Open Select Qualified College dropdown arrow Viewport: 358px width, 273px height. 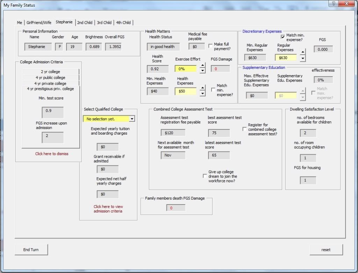pyautogui.click(x=132, y=119)
